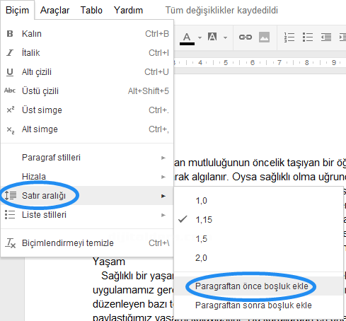Choose Kalın bold from the Biçim menu
346x321 pixels.
pyautogui.click(x=87, y=34)
